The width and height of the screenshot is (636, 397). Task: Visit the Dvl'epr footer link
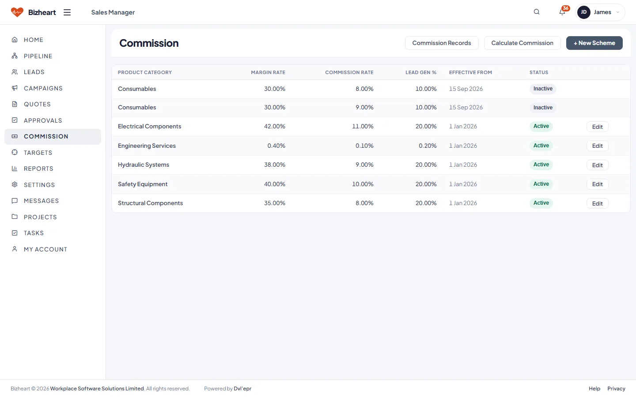point(242,389)
